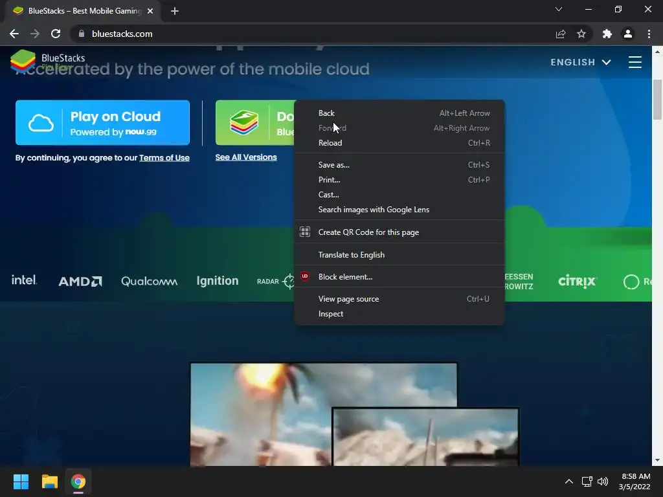Select Block element... entry
Viewport: 663px width, 497px height.
pyautogui.click(x=399, y=277)
